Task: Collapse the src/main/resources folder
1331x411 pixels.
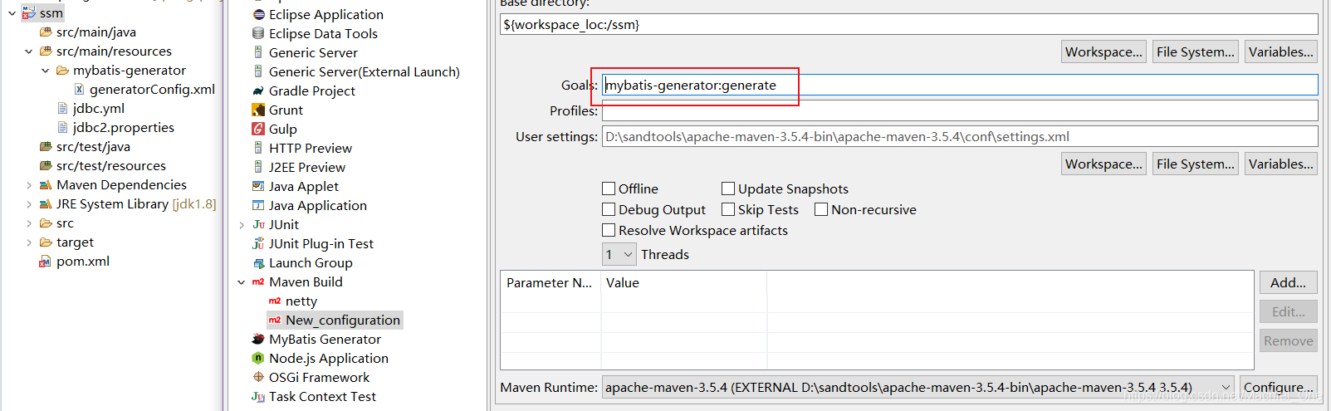Action: pyautogui.click(x=28, y=51)
